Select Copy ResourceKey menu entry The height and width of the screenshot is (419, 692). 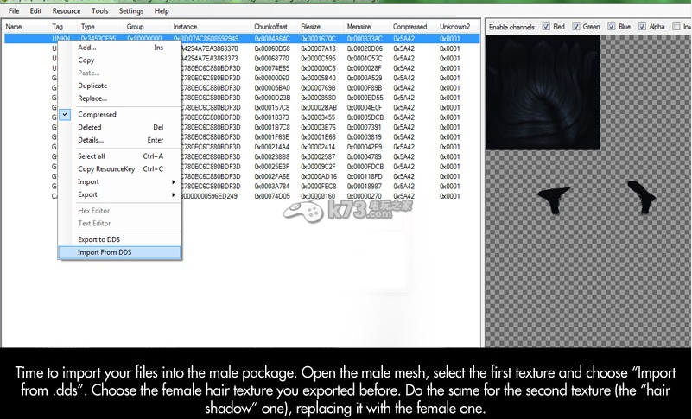click(x=106, y=169)
